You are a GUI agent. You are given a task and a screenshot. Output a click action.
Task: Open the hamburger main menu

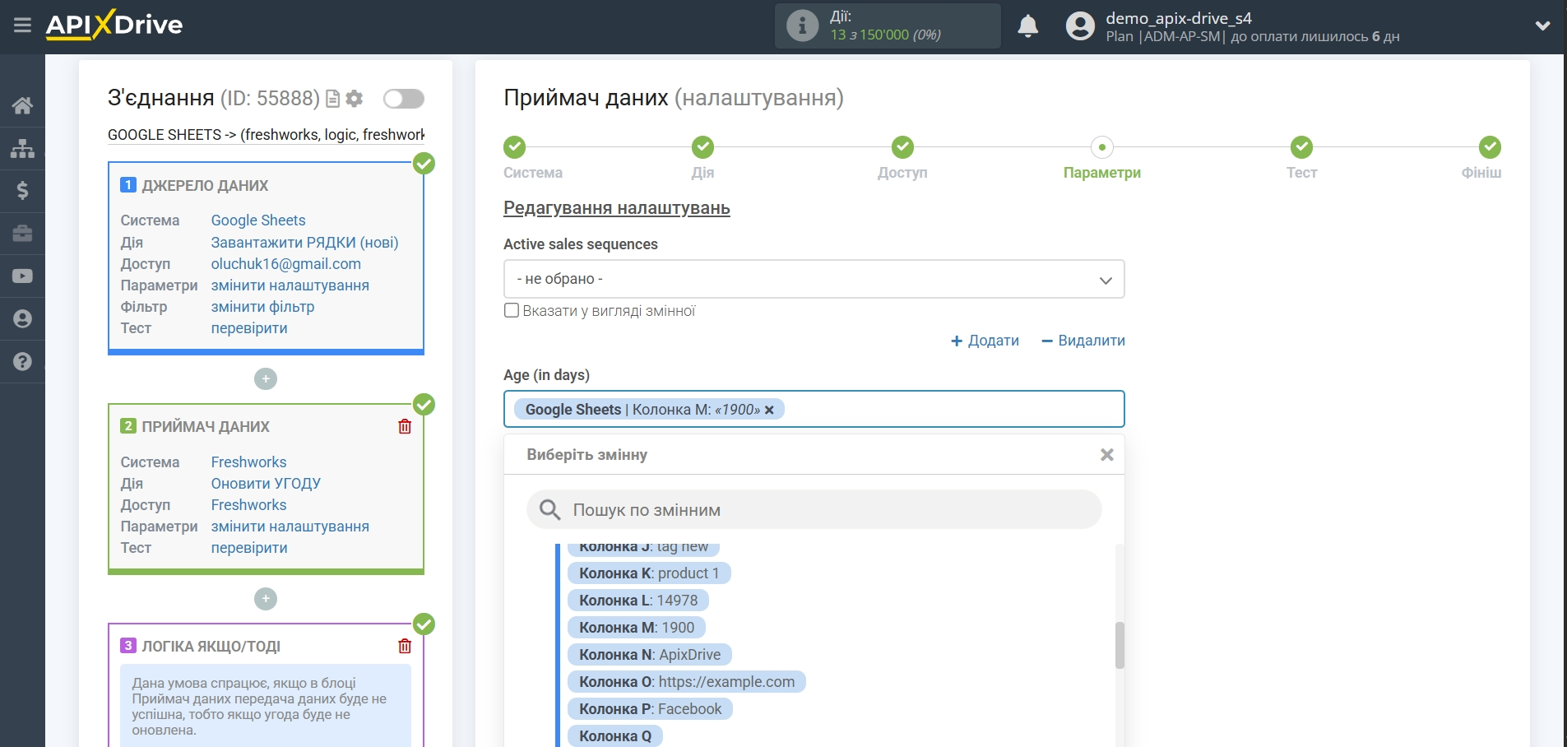click(22, 26)
